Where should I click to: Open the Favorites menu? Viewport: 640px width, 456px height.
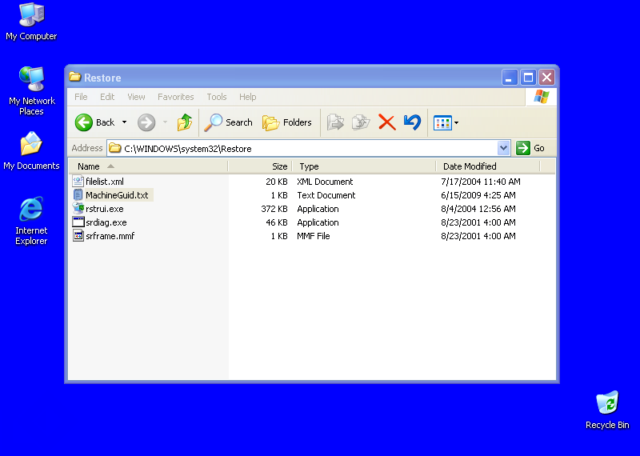coord(175,97)
